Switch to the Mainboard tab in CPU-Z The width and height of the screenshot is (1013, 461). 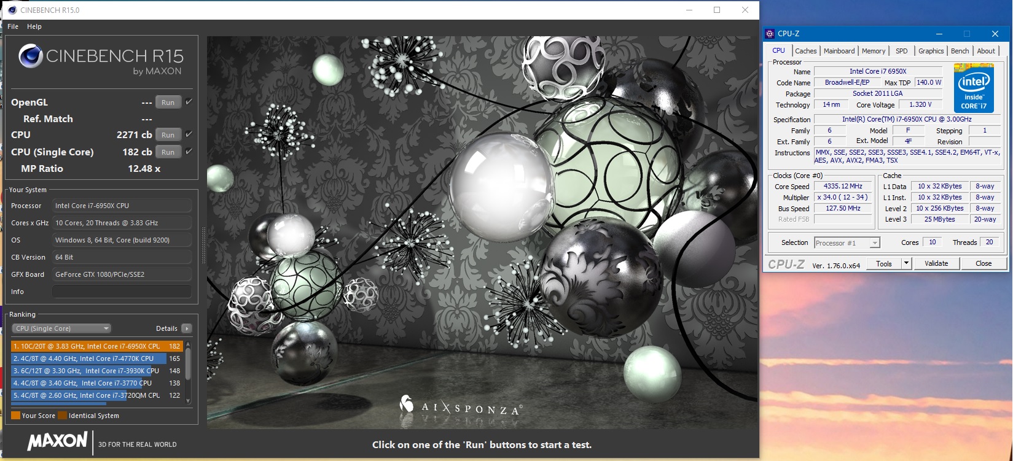point(839,51)
